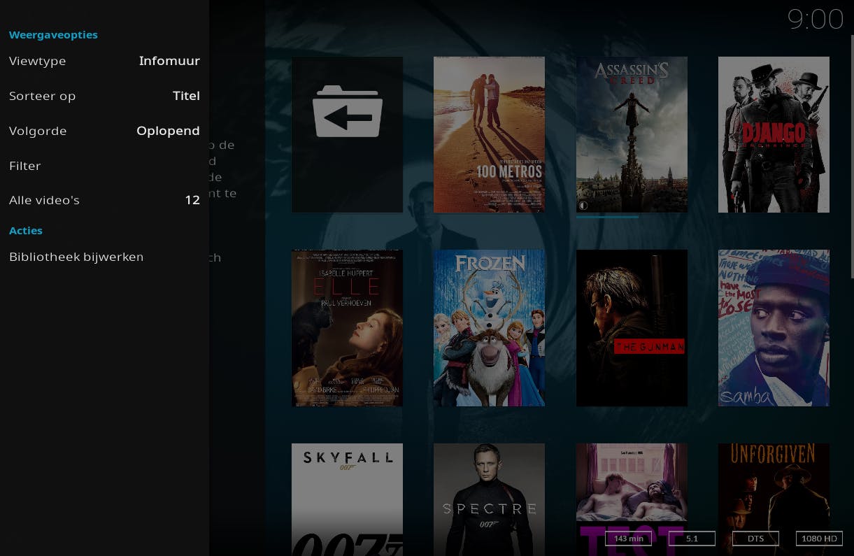This screenshot has height=556, width=854.
Task: Open the Spectre movie poster
Action: tap(489, 499)
